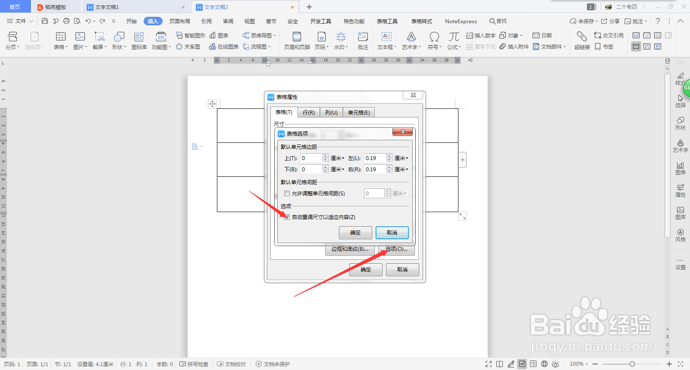Viewport: 690px width, 370px height.
Task: Insert a formula
Action: click(x=454, y=41)
